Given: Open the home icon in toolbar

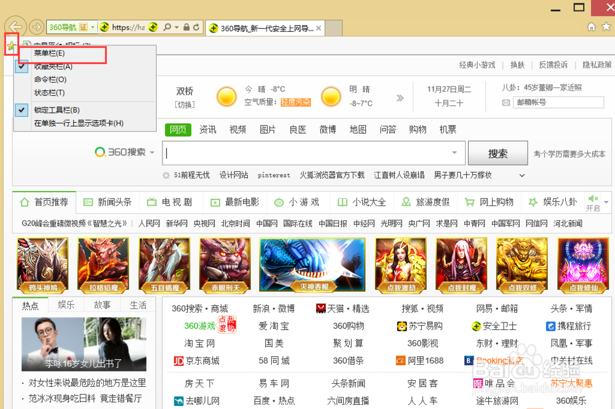Looking at the screenshot, I should click(x=591, y=26).
